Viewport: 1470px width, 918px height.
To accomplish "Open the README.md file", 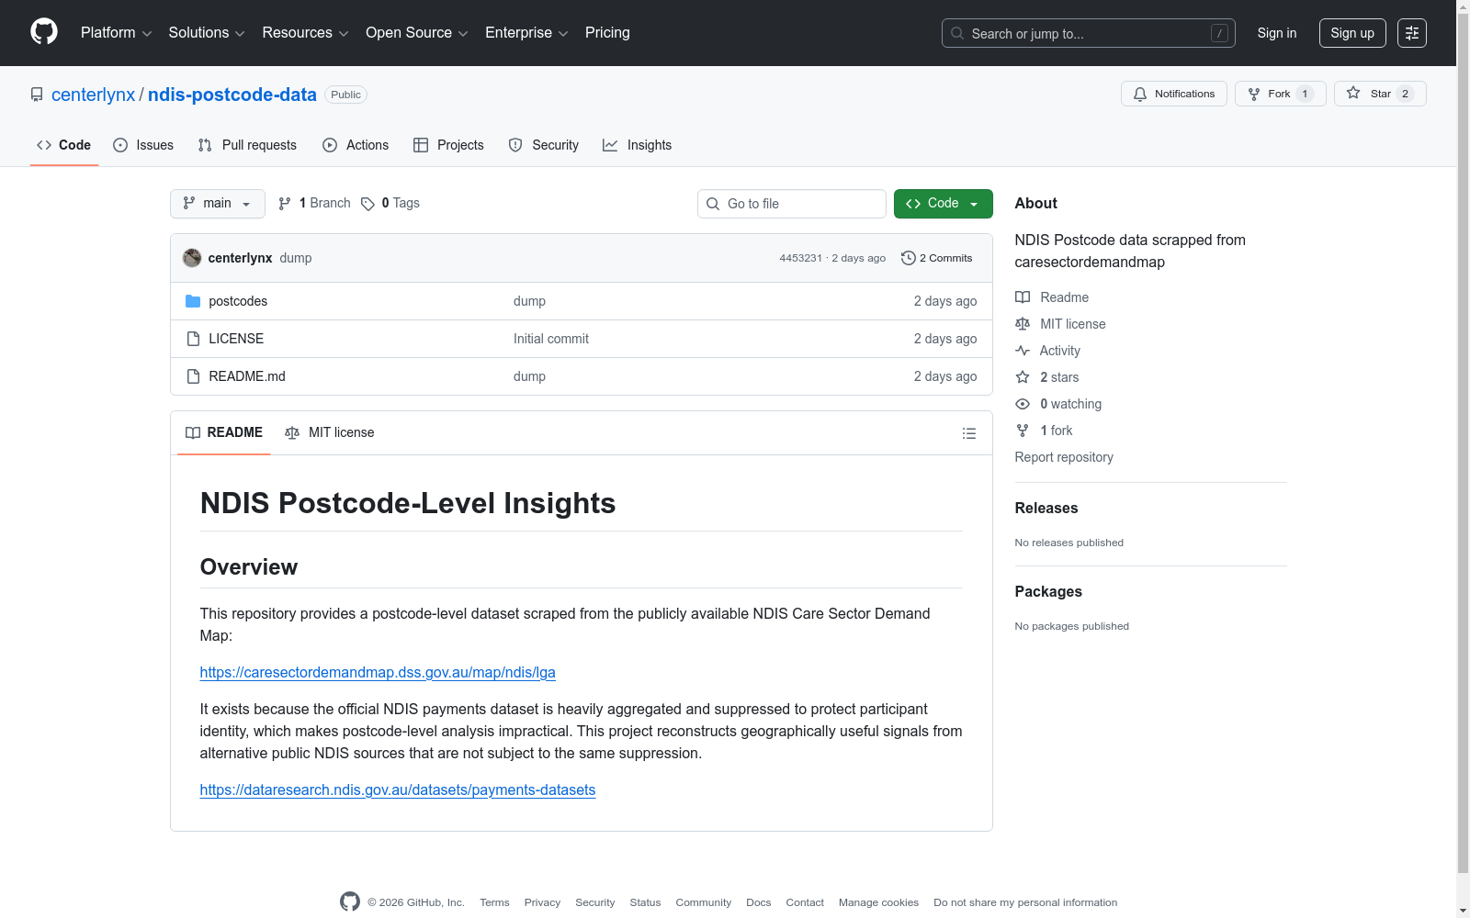I will 247,376.
